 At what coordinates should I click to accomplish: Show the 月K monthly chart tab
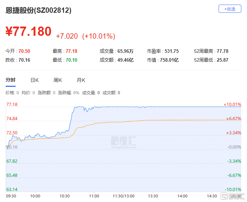point(81,80)
